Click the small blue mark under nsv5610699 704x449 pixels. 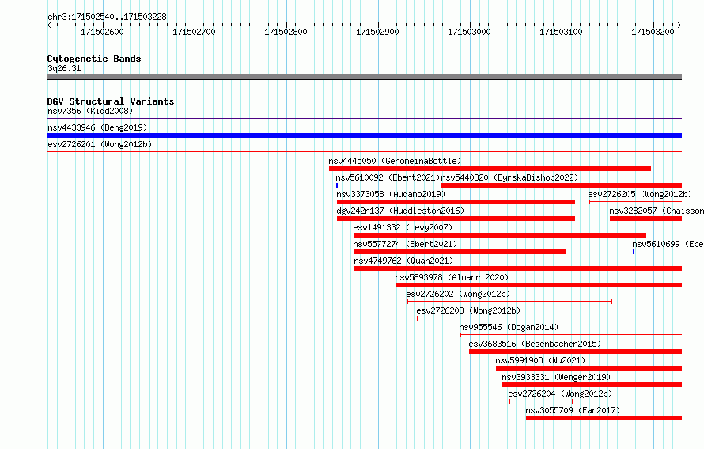[634, 252]
